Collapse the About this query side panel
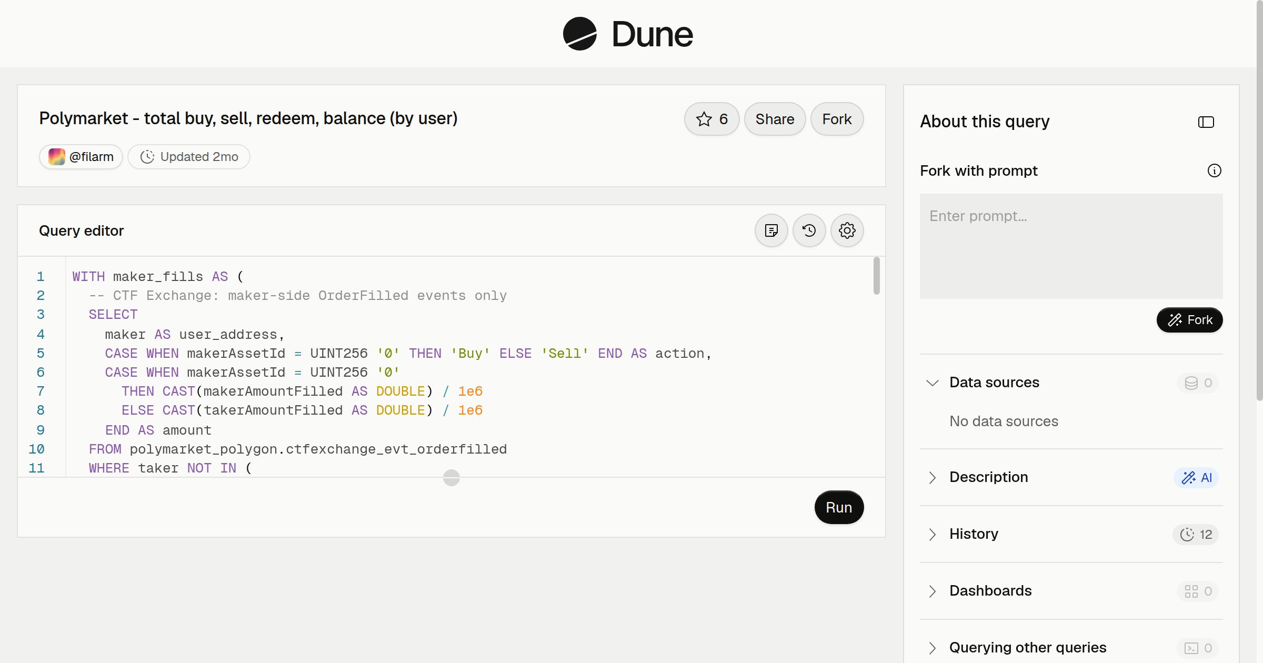Viewport: 1263px width, 663px height. point(1206,122)
